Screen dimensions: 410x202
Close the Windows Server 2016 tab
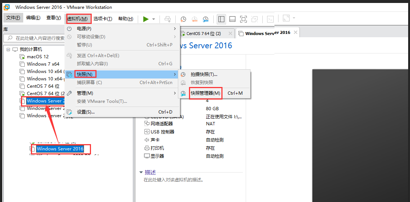(295, 32)
